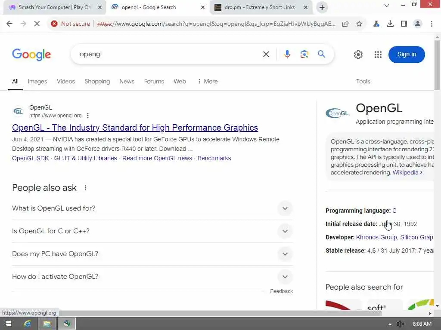441x330 pixels.
Task: Switch to News results tab
Action: pos(127,81)
